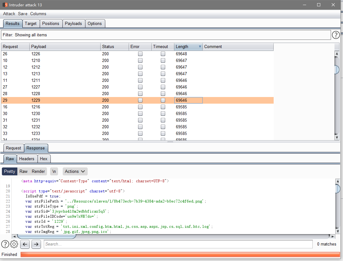Go to next search match arrow
The image size is (343, 261).
tap(36, 244)
